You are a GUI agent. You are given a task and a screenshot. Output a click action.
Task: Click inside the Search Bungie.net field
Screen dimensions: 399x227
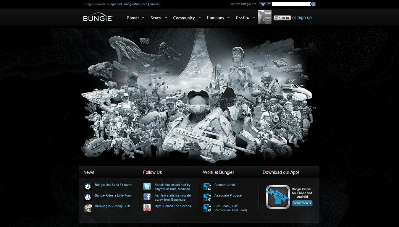coord(291,4)
